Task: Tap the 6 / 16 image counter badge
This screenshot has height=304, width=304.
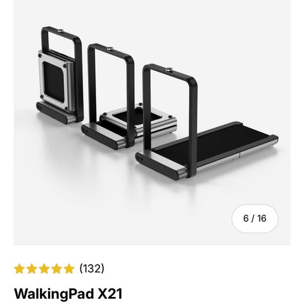Action: [255, 218]
